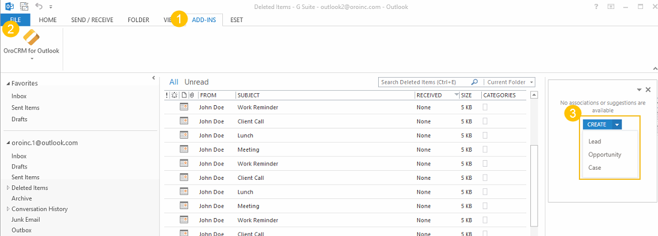Click the category box of topmost Meeting row
This screenshot has height=236, width=658.
pyautogui.click(x=485, y=149)
